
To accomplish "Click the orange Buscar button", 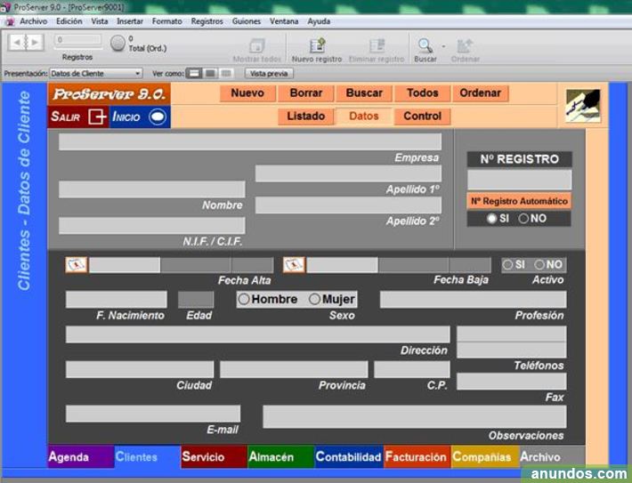I will 364,93.
